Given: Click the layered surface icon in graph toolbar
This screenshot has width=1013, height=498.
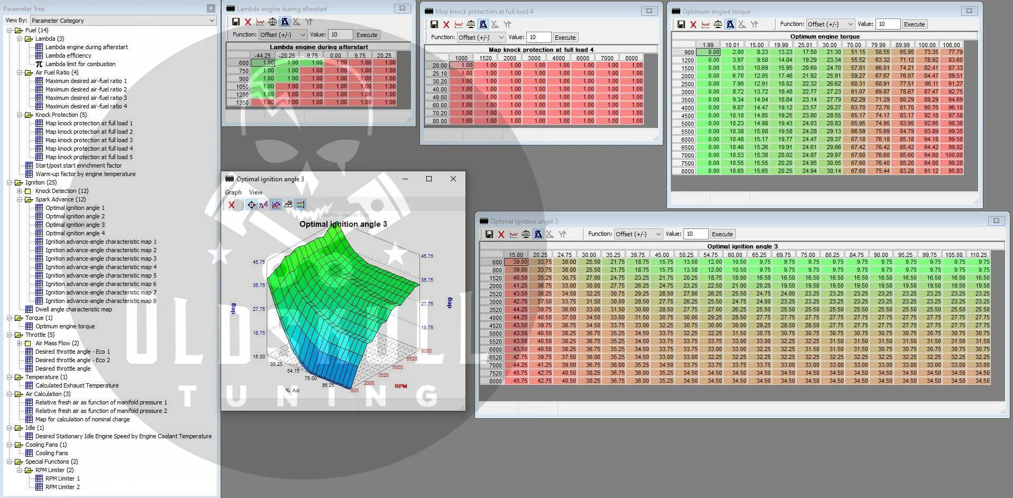Looking at the screenshot, I should (288, 205).
